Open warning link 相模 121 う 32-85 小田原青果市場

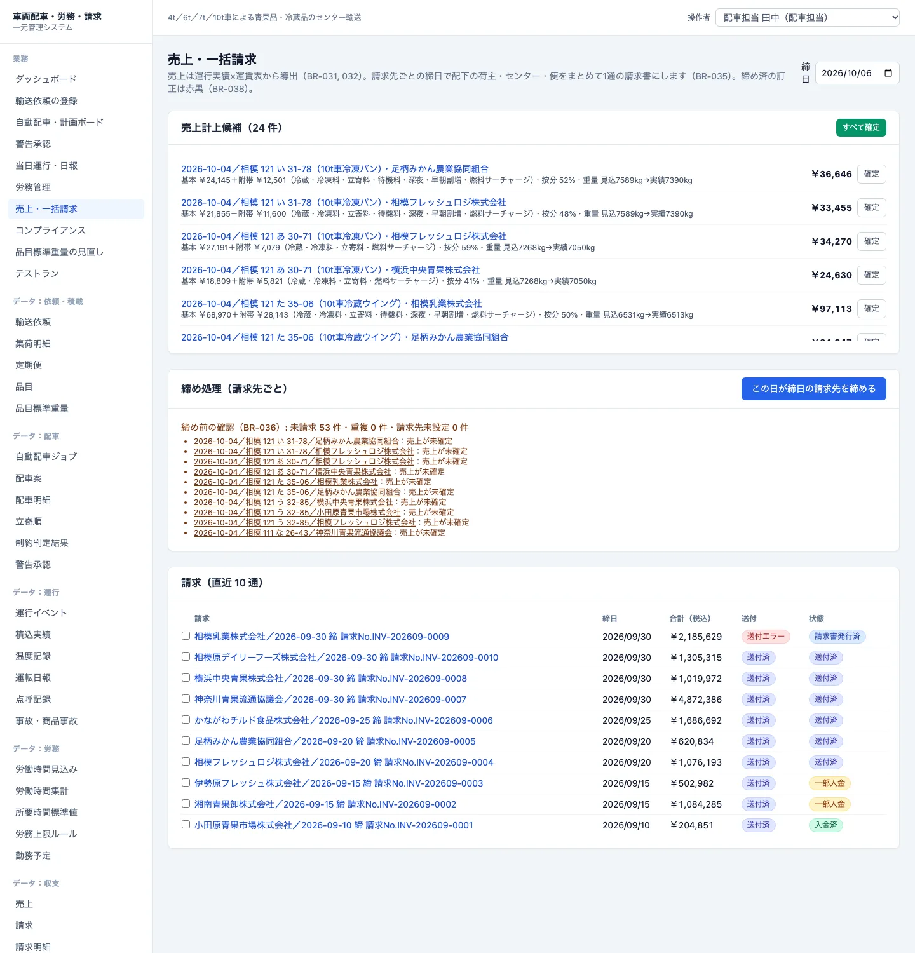(297, 513)
